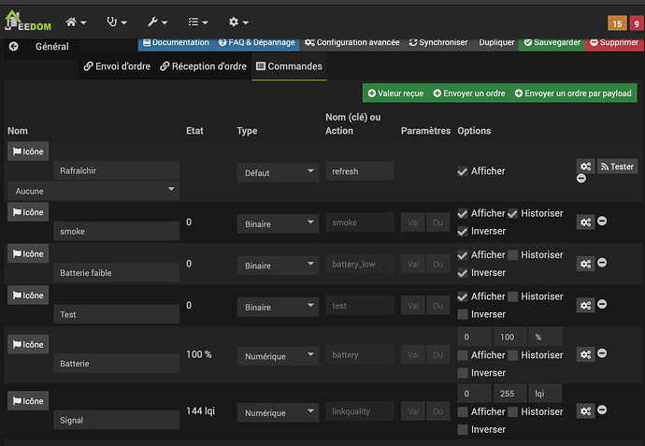Image resolution: width=645 pixels, height=446 pixels.
Task: Open Test Binaire type dropdown
Action: coord(278,307)
